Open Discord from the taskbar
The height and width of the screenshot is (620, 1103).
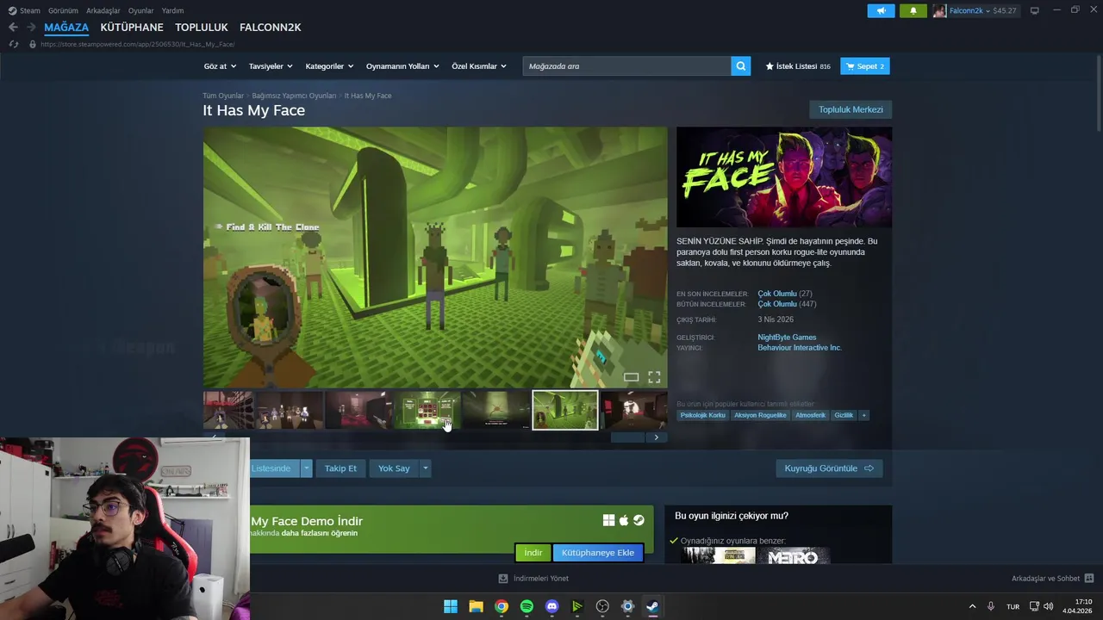coord(552,606)
